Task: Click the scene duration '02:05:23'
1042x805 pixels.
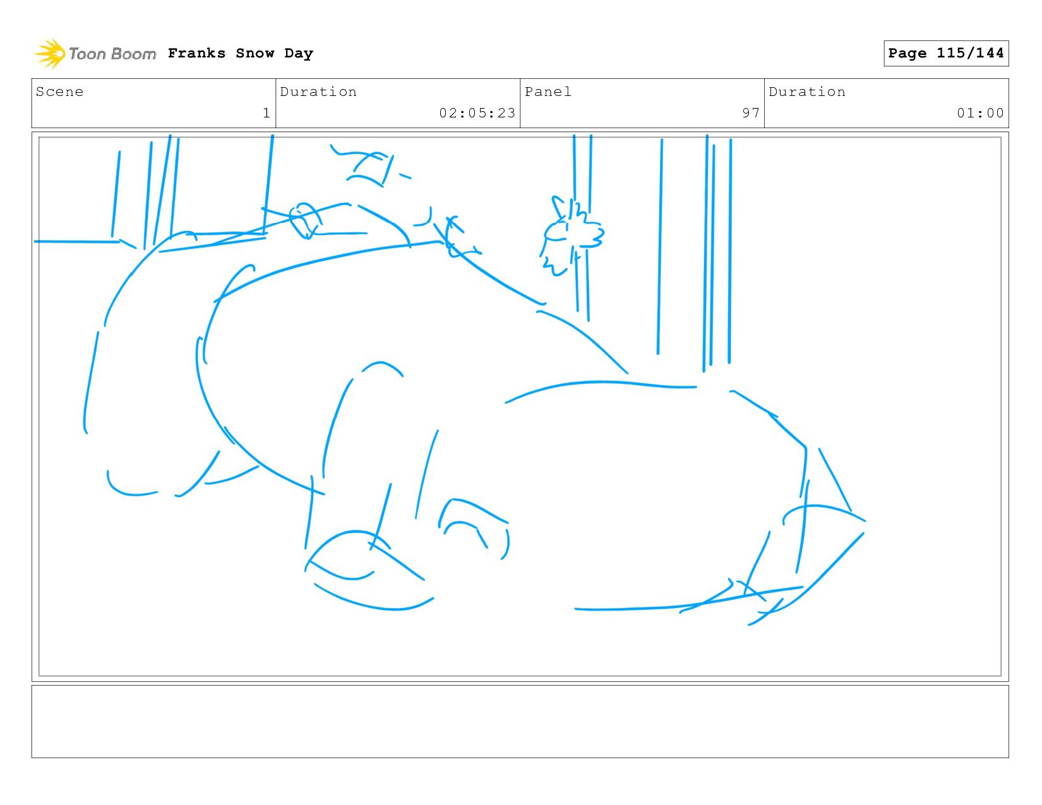Action: tap(477, 113)
